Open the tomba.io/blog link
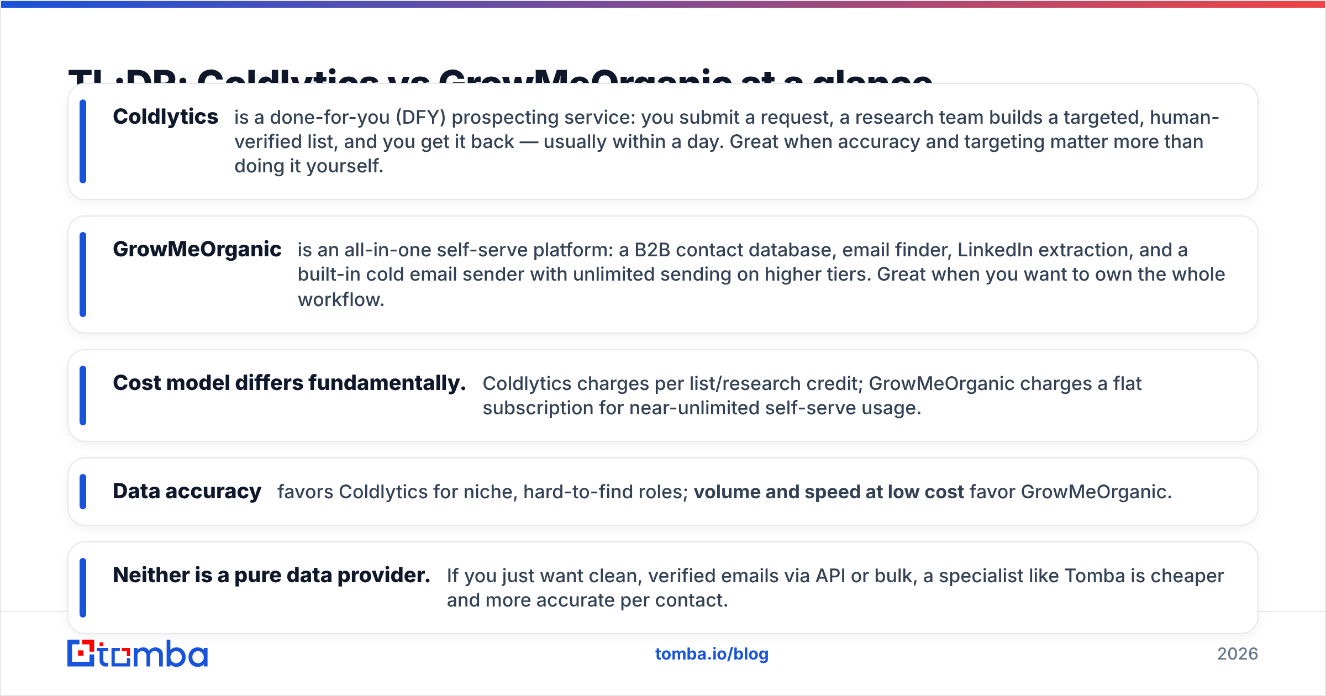Viewport: 1326px width, 696px height. coord(712,654)
